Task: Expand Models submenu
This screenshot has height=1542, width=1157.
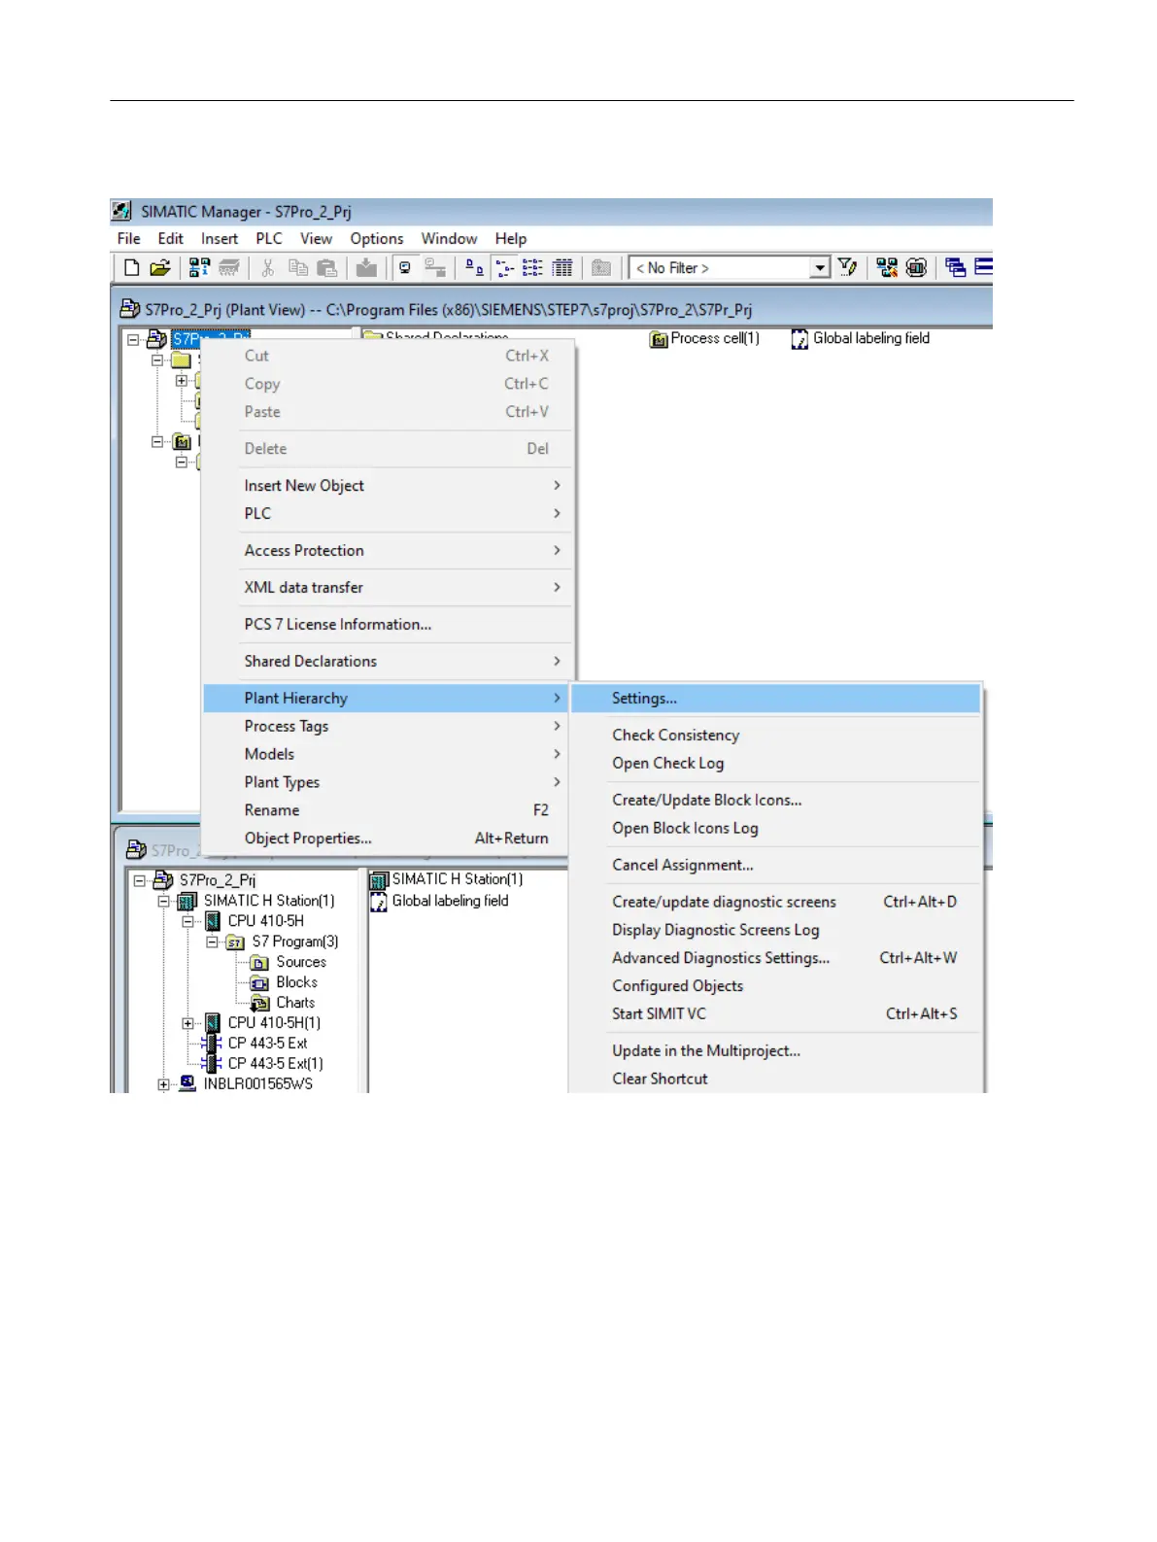Action: pos(388,755)
